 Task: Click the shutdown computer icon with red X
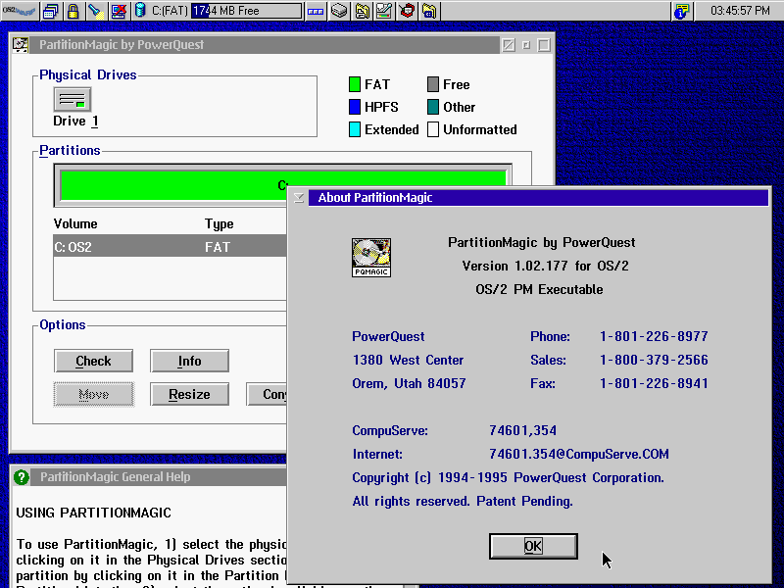(119, 11)
